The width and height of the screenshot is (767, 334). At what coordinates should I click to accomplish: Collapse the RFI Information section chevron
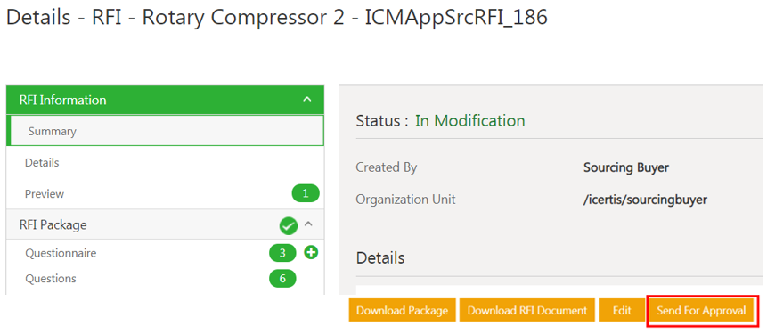click(307, 99)
